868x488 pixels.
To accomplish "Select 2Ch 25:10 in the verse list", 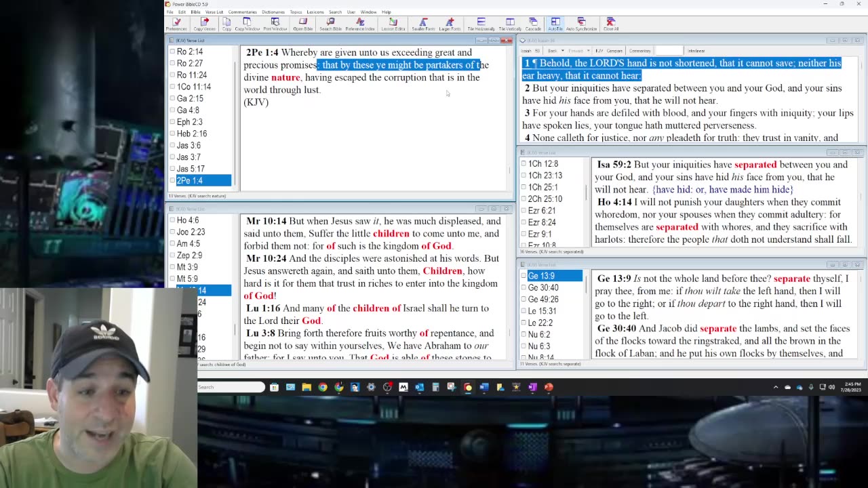I will click(x=545, y=199).
